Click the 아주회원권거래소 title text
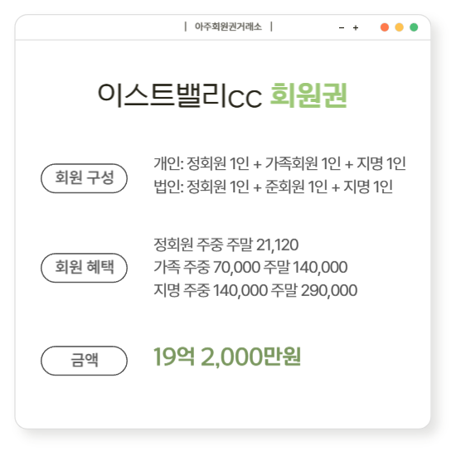Image resolution: width=456 pixels, height=456 pixels. tap(228, 27)
